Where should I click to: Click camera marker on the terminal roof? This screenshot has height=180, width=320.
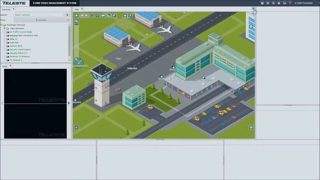[203, 77]
